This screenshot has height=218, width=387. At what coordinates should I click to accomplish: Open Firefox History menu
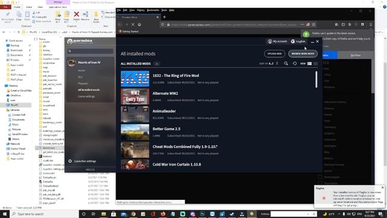point(141,10)
